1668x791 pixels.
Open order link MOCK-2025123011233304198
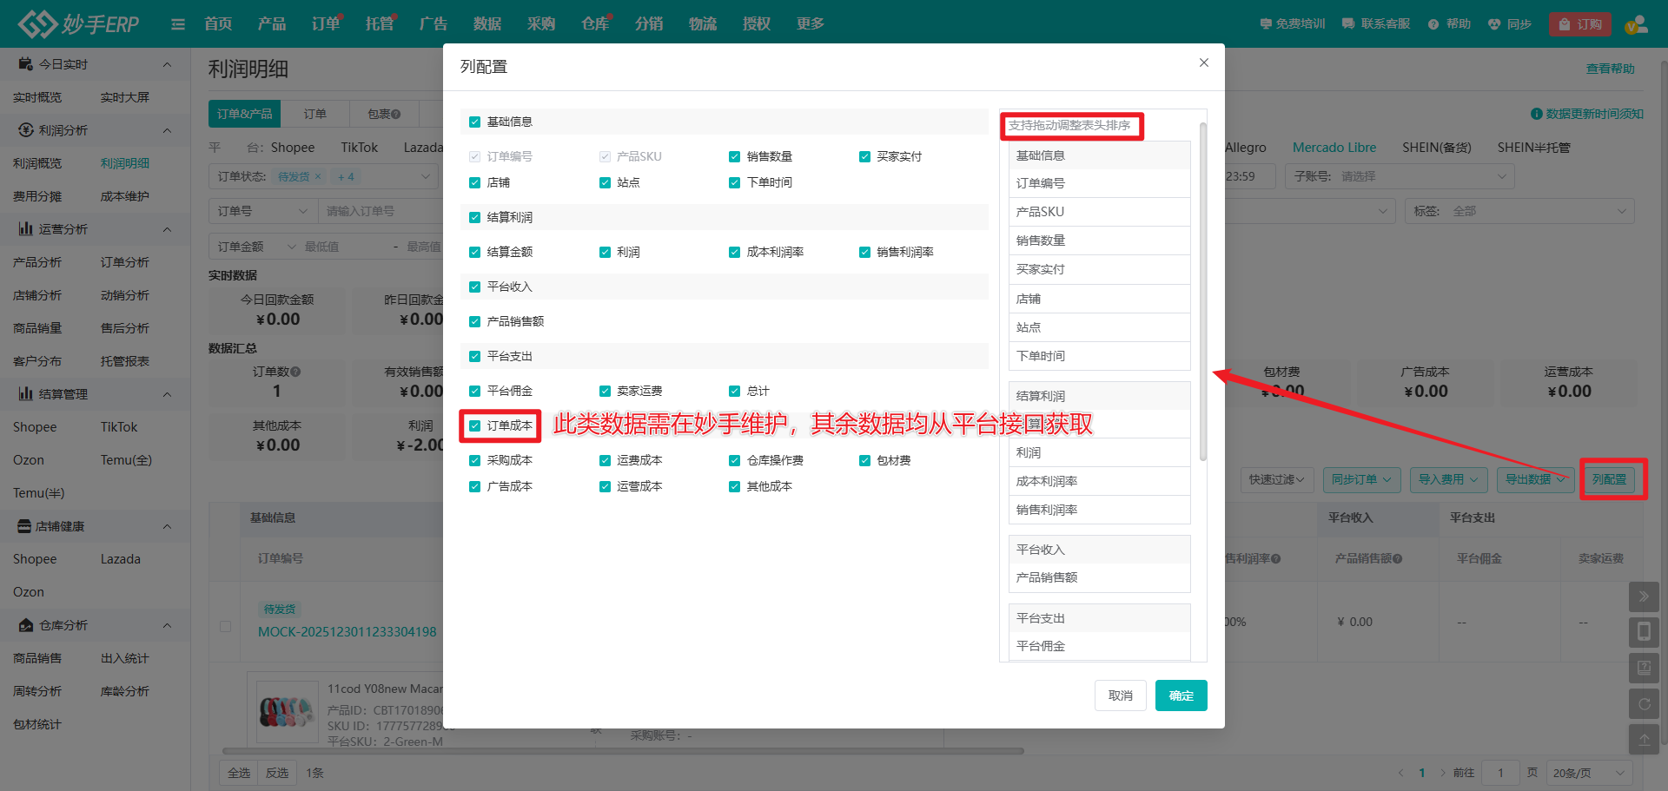(x=347, y=632)
